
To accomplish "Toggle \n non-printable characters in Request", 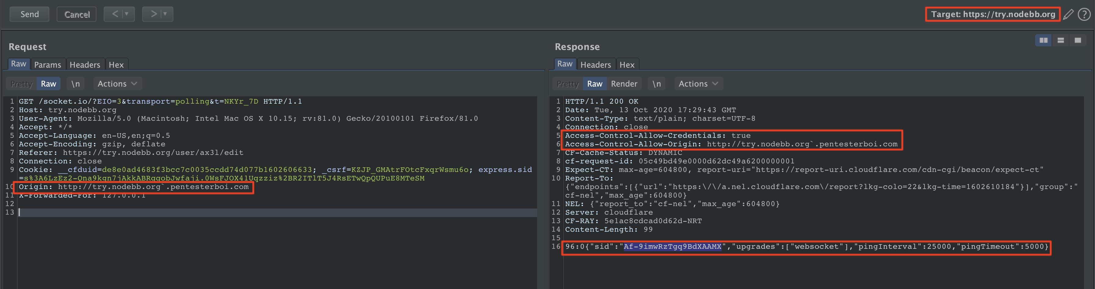I will 75,84.
